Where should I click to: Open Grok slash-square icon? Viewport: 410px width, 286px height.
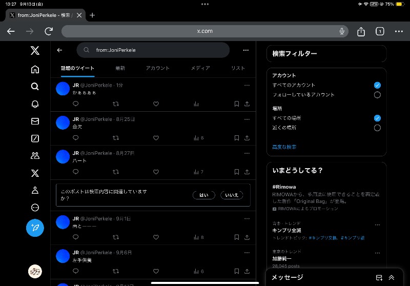point(35,138)
